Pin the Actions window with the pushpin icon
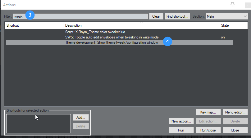The image size is (251, 138). pyautogui.click(x=232, y=5)
